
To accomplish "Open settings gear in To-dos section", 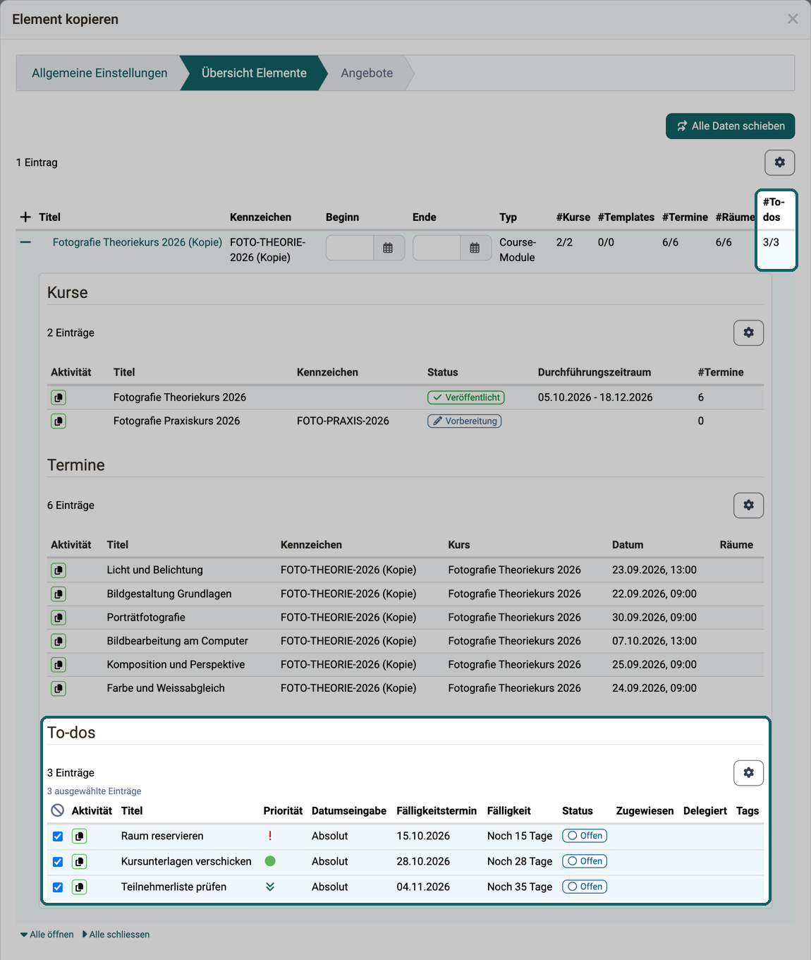I will (748, 773).
